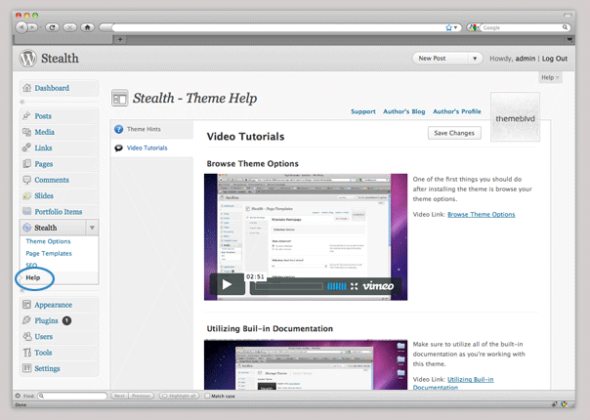The image size is (590, 420).
Task: Click the browser back arrow button
Action: [21, 27]
